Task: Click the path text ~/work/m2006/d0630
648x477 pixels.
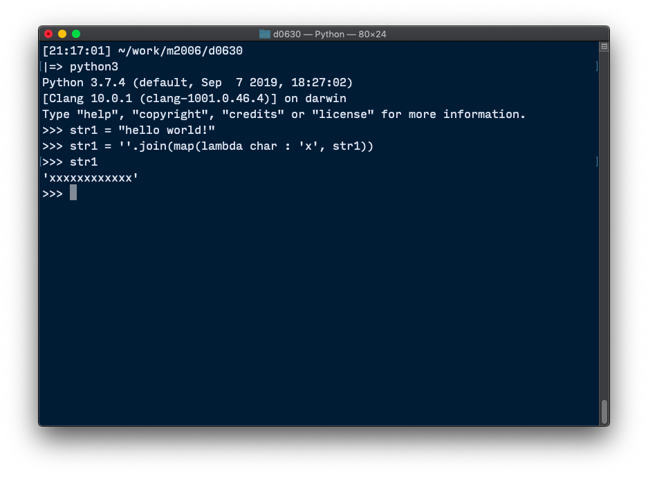Action: click(180, 51)
